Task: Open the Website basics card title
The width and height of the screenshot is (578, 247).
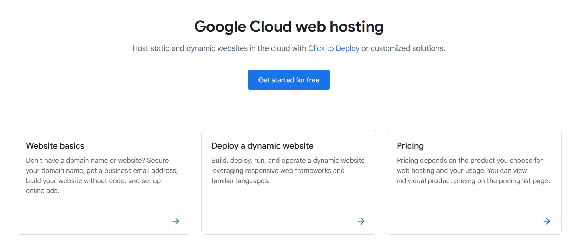Action: coord(55,146)
